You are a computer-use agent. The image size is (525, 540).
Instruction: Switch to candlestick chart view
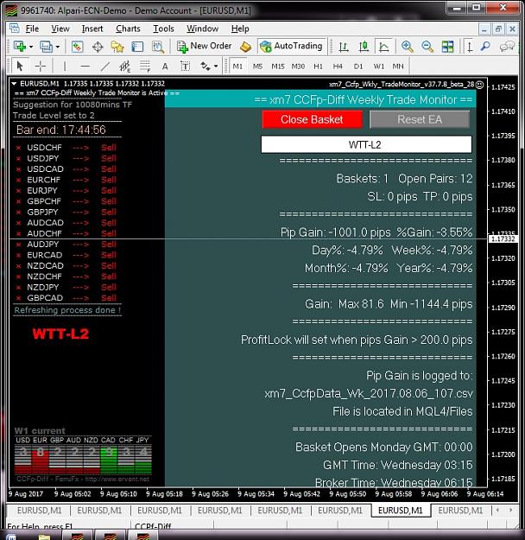coord(364,47)
